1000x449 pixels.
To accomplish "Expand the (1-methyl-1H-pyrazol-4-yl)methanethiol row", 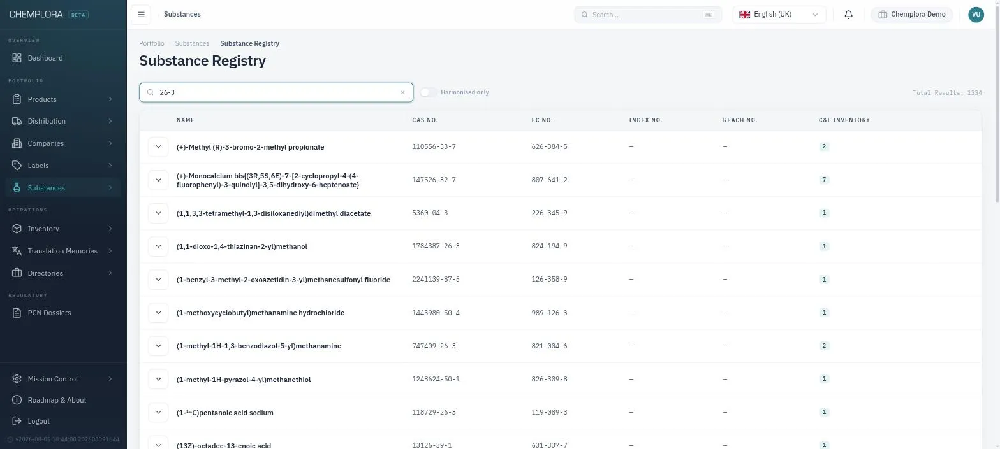I will coord(158,379).
